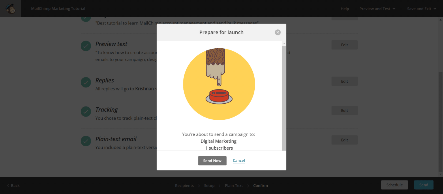Click the Cancel link in dialog

point(239,161)
